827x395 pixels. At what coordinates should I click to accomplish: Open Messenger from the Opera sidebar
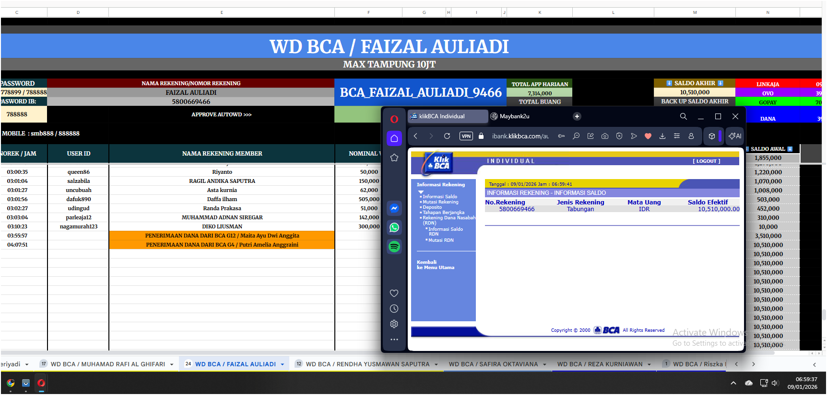(x=394, y=208)
